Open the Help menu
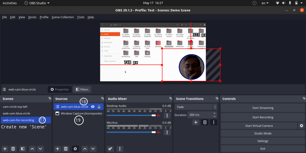 91,17
